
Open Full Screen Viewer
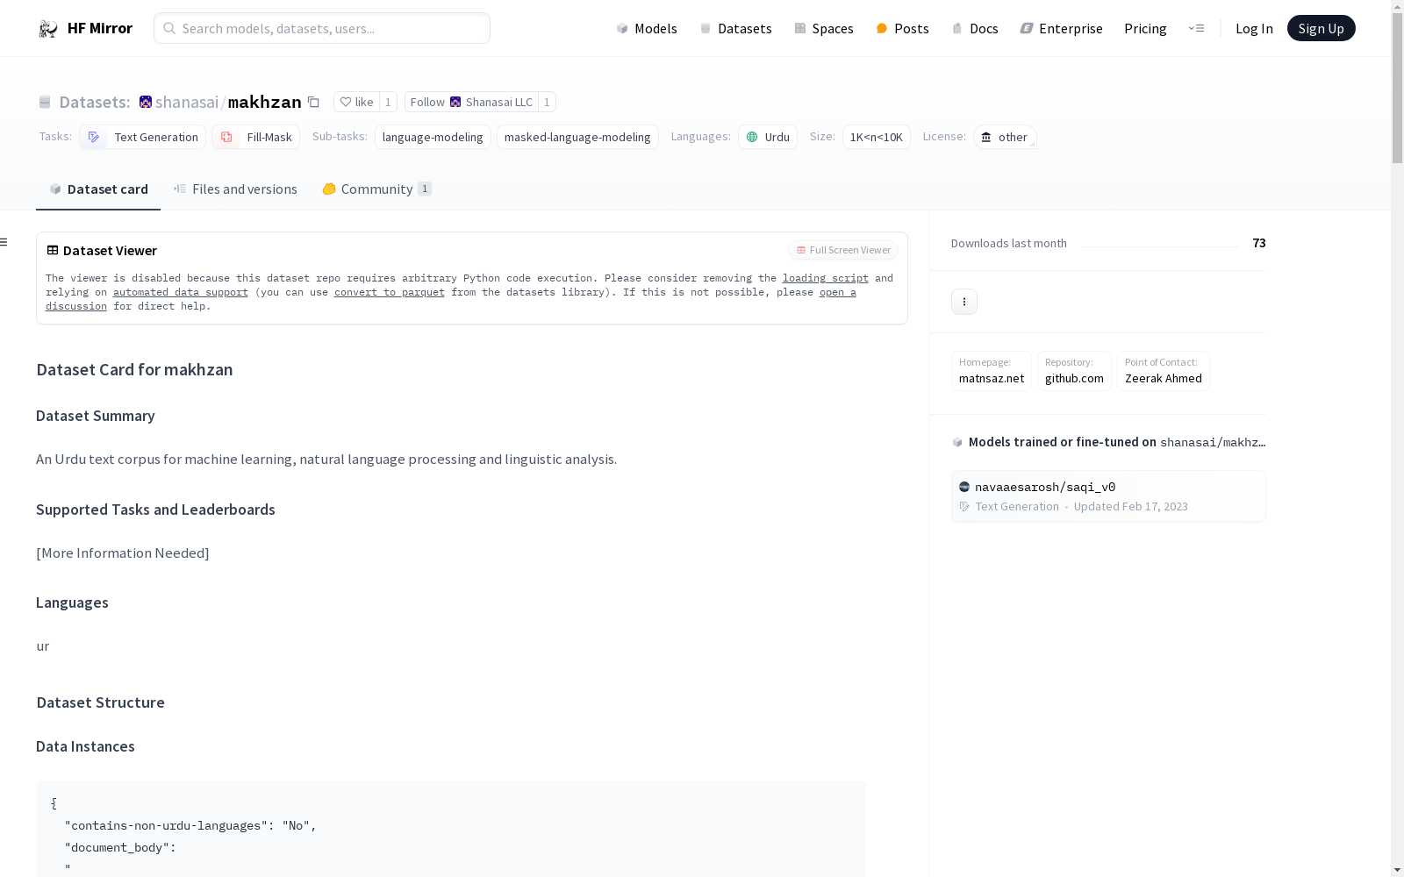tap(842, 250)
